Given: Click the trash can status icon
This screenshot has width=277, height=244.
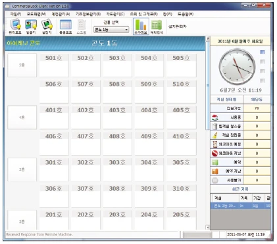Looking at the screenshot, I should (x=214, y=126).
